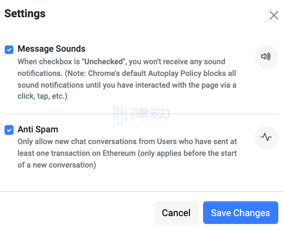The image size is (283, 231).
Task: Click the pulse activity icon beside Anti Spam
Action: pos(266,137)
